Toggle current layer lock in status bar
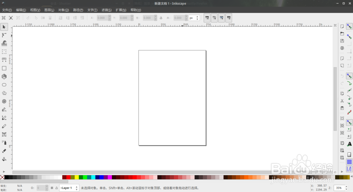Image resolution: width=353 pixels, height=192 pixels. (x=56, y=188)
